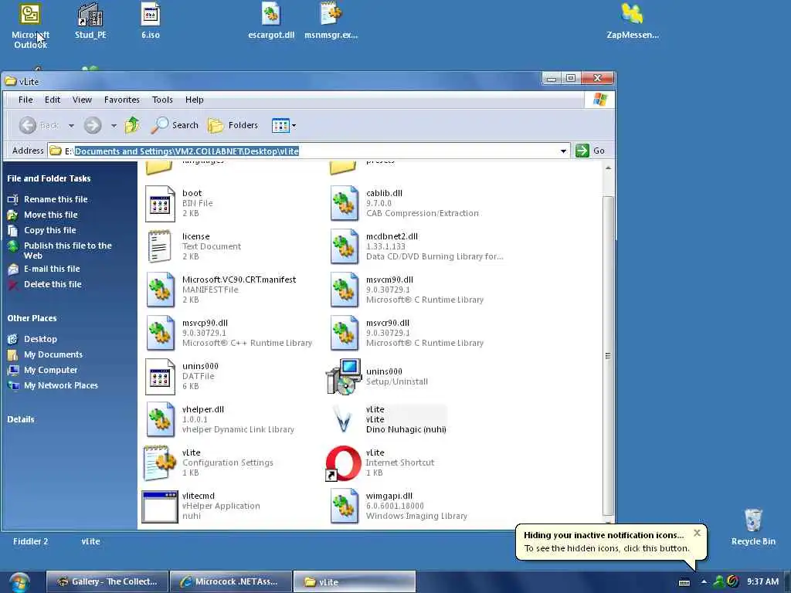The width and height of the screenshot is (791, 593).
Task: Select the unins000 Setup/Uninstall icon
Action: pos(344,377)
